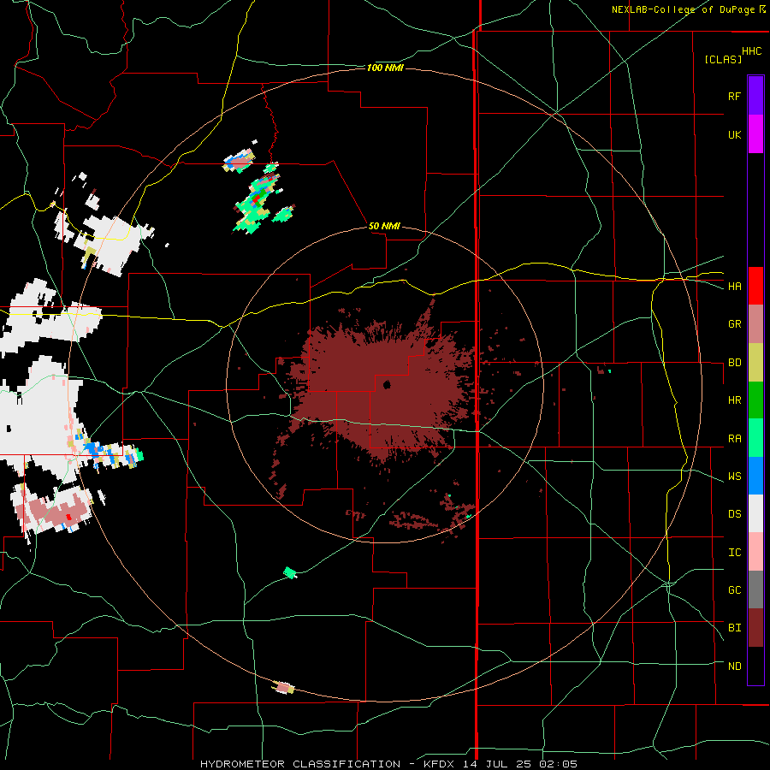Click the gray GC ground clutter block
This screenshot has width=770, height=770.
click(755, 589)
